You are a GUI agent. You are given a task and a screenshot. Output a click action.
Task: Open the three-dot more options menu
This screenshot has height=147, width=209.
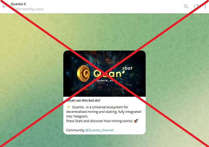[x=205, y=6]
